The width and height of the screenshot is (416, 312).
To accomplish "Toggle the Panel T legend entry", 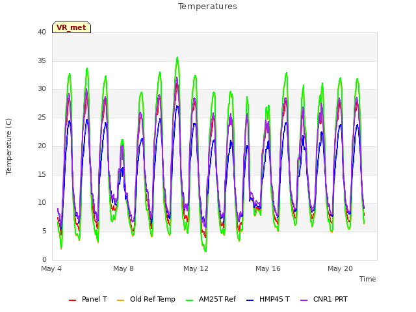I will click(x=88, y=299).
